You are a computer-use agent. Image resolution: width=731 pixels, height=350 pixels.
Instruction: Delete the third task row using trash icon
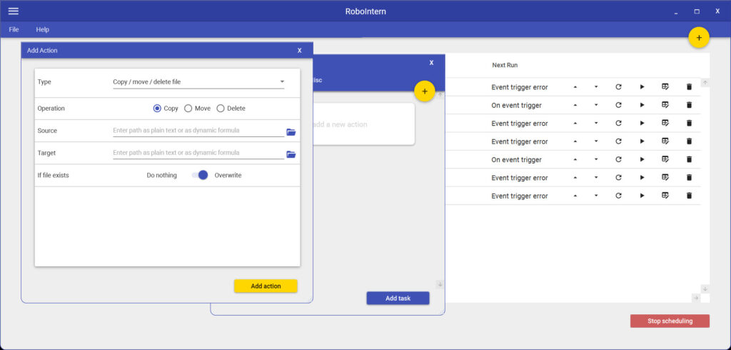(689, 123)
